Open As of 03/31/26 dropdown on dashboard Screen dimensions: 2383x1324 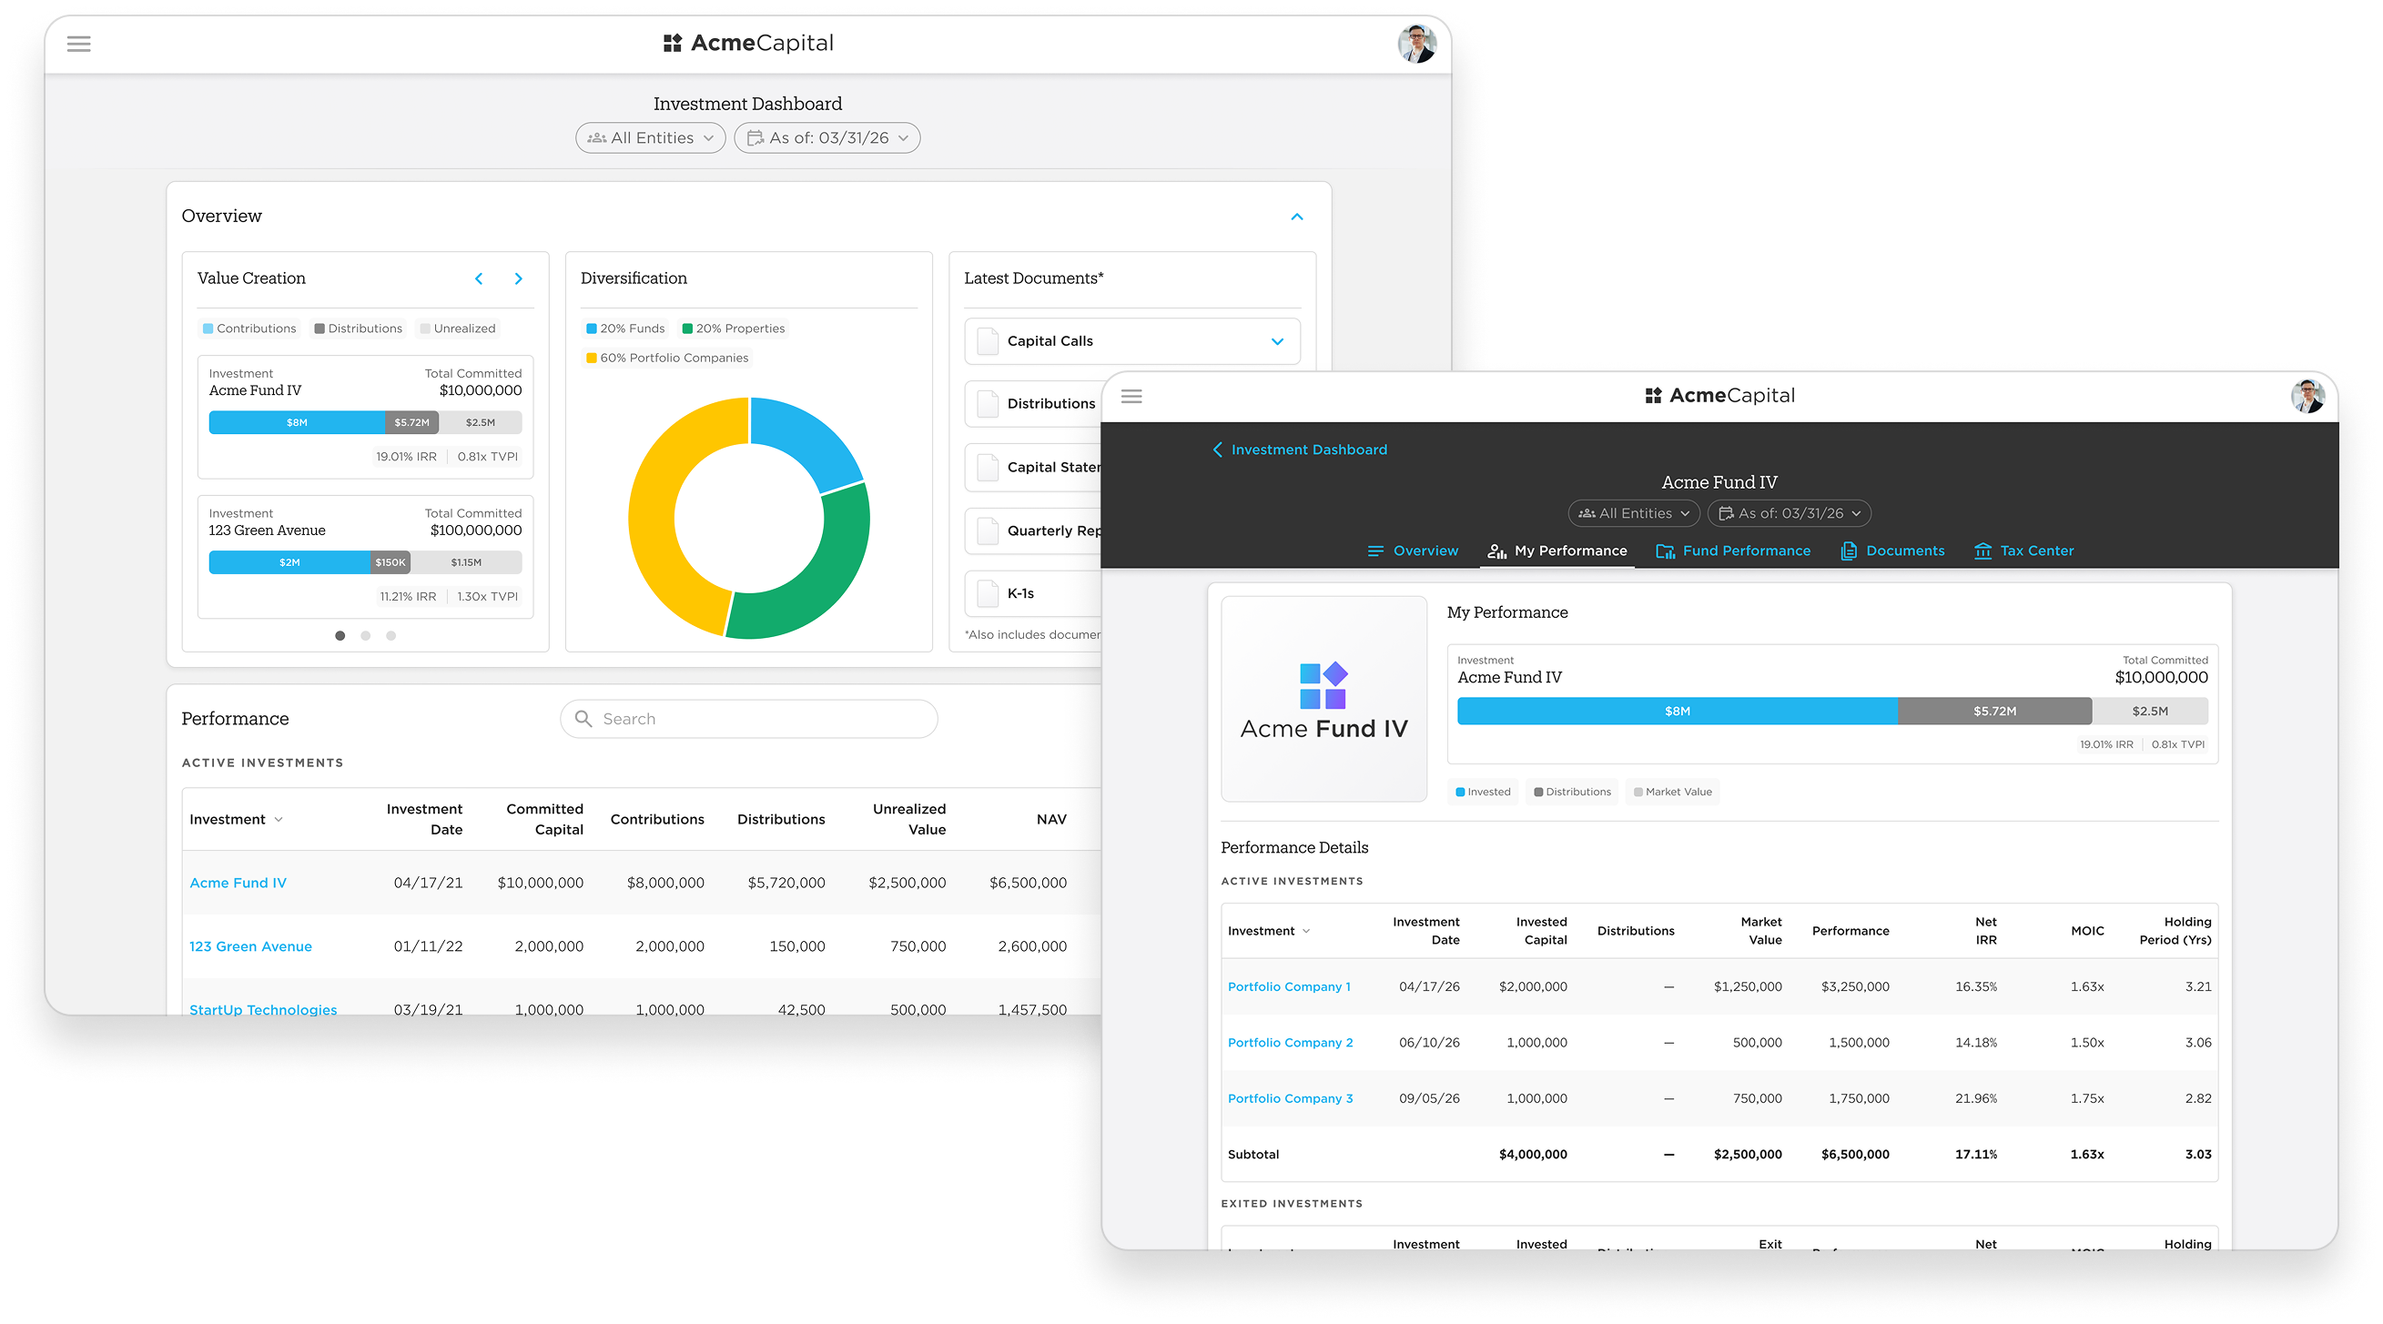pyautogui.click(x=827, y=137)
